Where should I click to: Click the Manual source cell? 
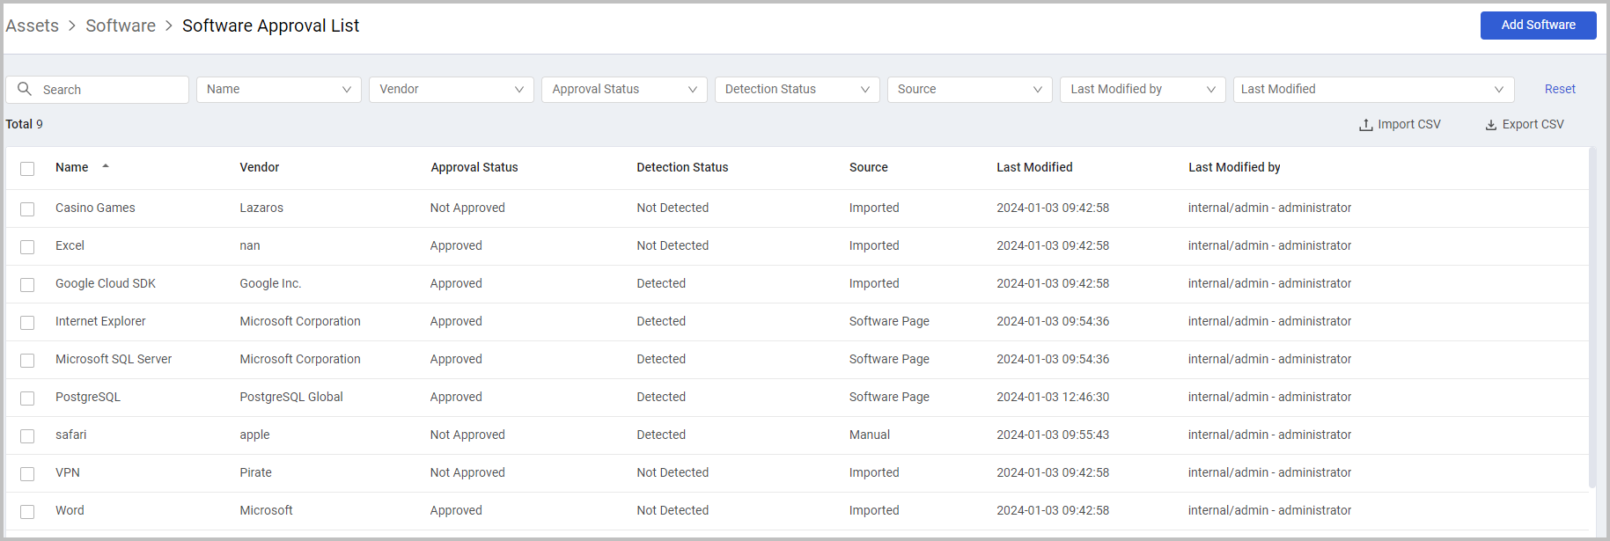click(x=870, y=435)
